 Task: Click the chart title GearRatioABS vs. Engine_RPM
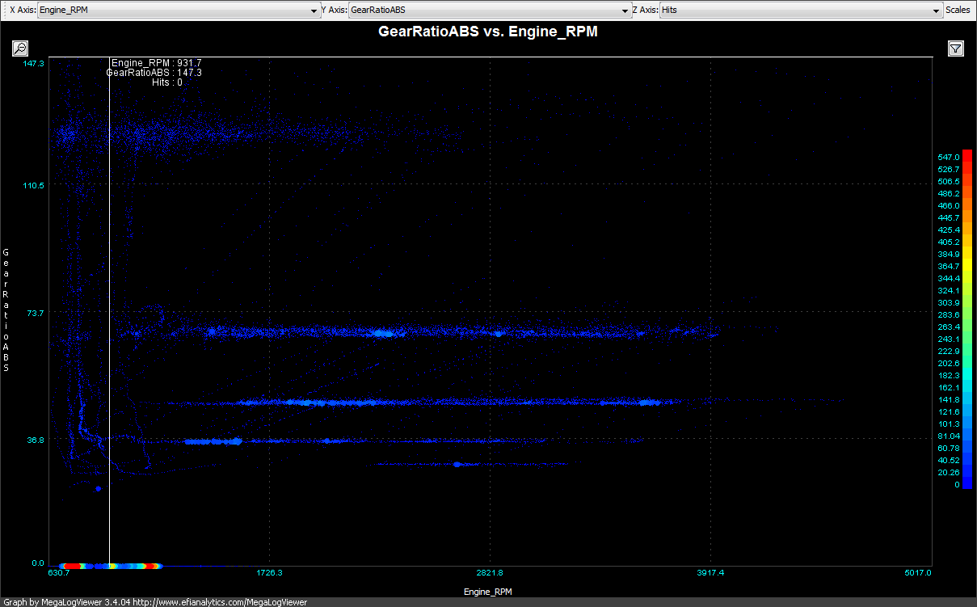pos(488,32)
